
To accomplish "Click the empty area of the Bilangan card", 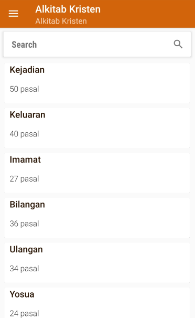I will coord(122,218).
